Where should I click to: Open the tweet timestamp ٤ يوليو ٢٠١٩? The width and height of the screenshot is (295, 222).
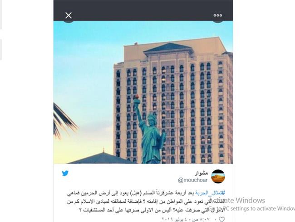click(x=186, y=219)
